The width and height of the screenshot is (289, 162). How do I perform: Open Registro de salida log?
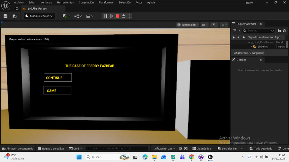pos(51,149)
